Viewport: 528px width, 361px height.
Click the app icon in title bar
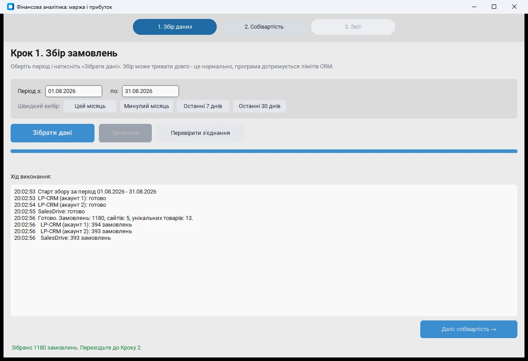pyautogui.click(x=11, y=7)
